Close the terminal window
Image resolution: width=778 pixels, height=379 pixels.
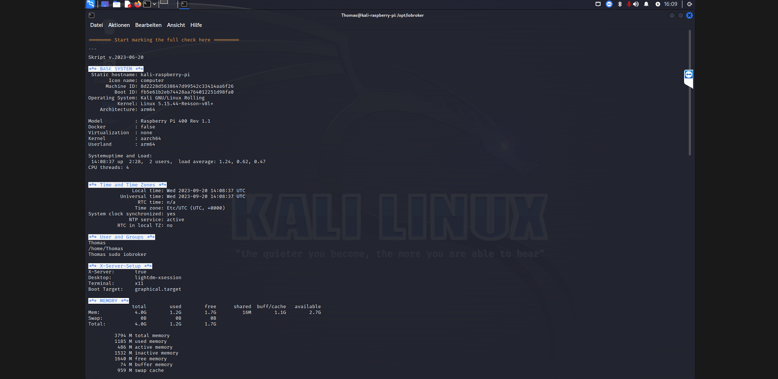[x=689, y=15]
